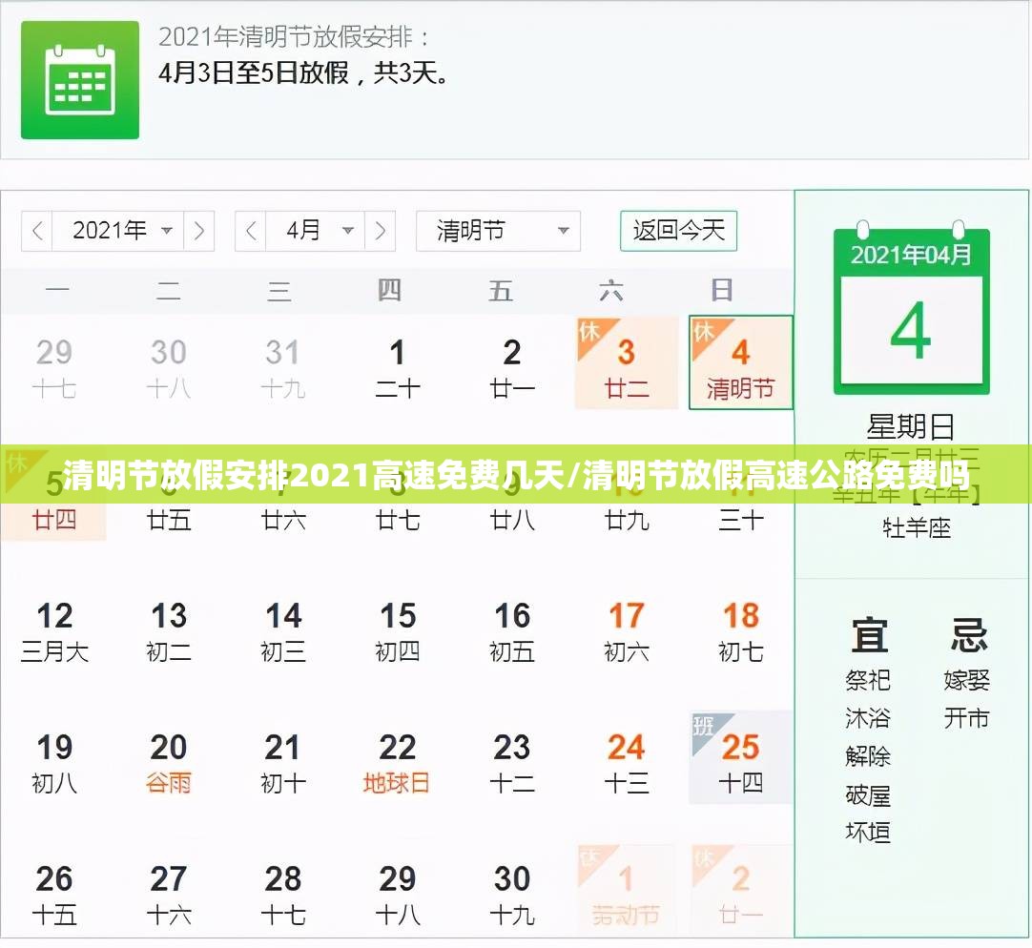Select April 25 workday cell marked 班

coord(741,758)
